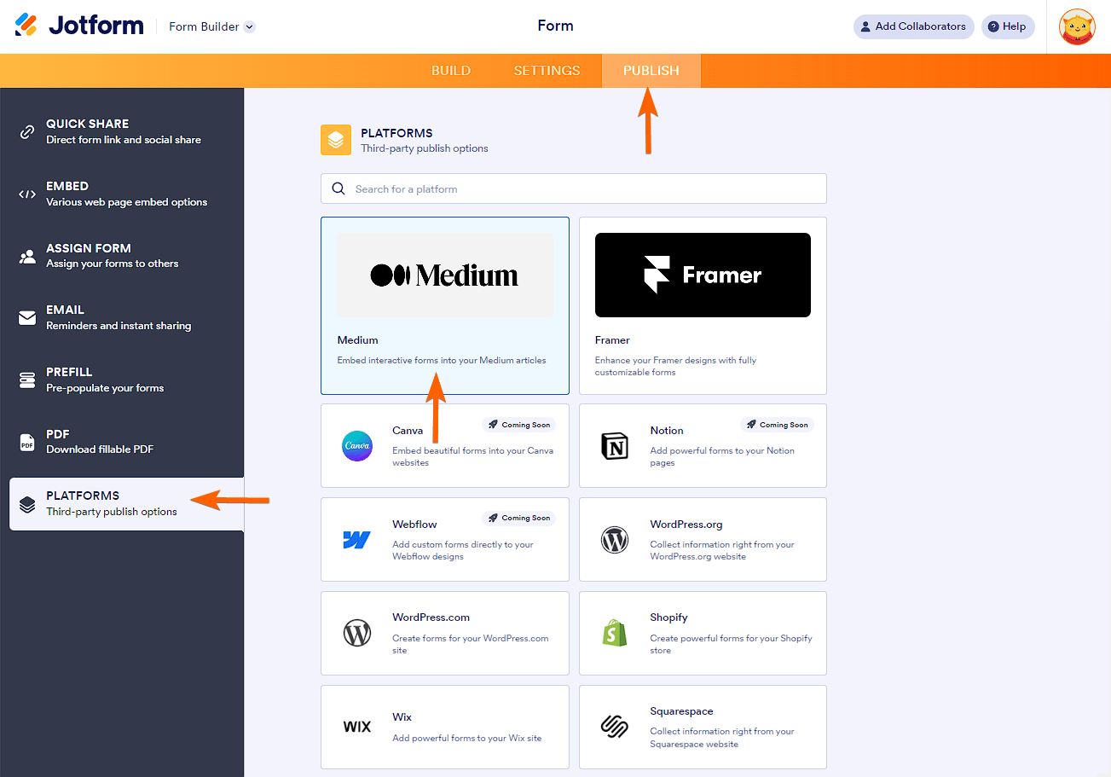The width and height of the screenshot is (1111, 777).
Task: Click 'Add powerful forms to your Wix site'
Action: click(x=466, y=738)
